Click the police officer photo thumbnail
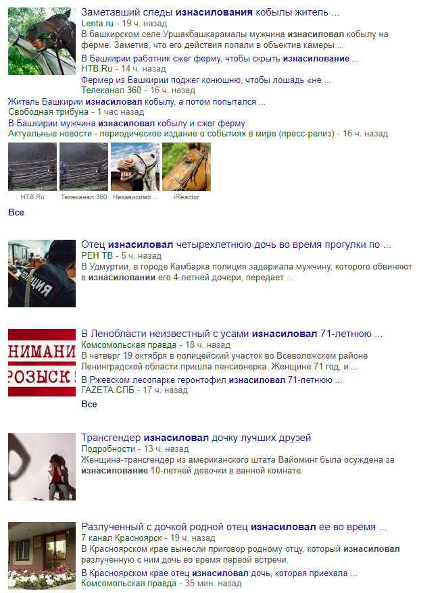 42,274
